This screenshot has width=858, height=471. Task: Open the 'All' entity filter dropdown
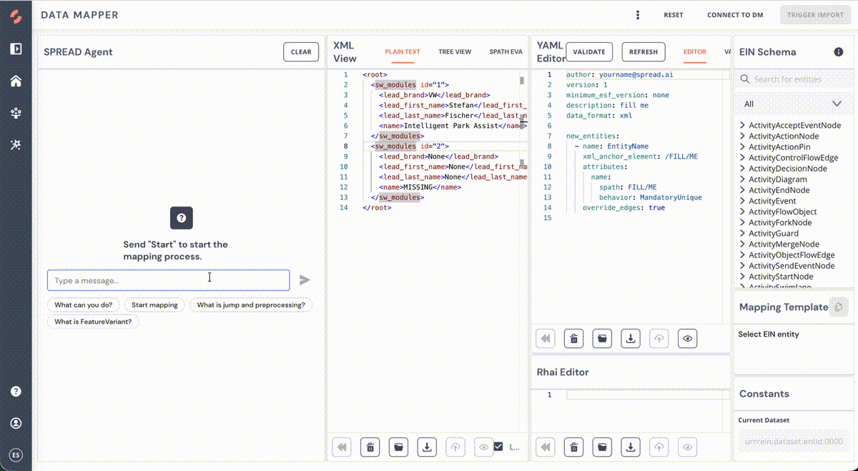792,104
